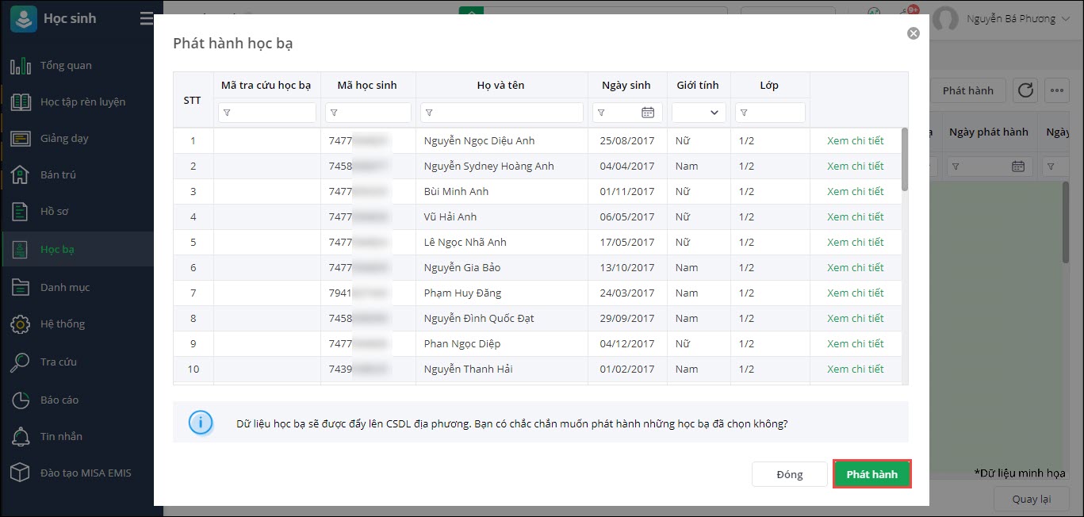Click the calendar icon in Ngày sinh filter
This screenshot has width=1084, height=517.
(x=648, y=113)
